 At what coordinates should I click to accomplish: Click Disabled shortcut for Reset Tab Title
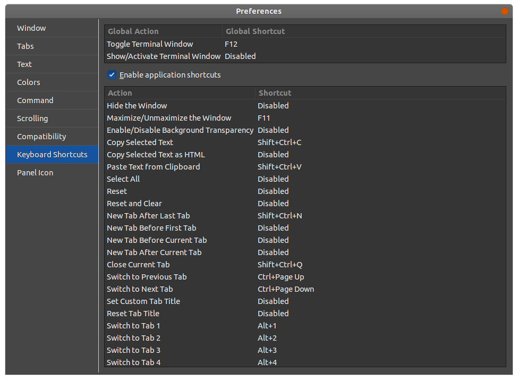tap(273, 314)
